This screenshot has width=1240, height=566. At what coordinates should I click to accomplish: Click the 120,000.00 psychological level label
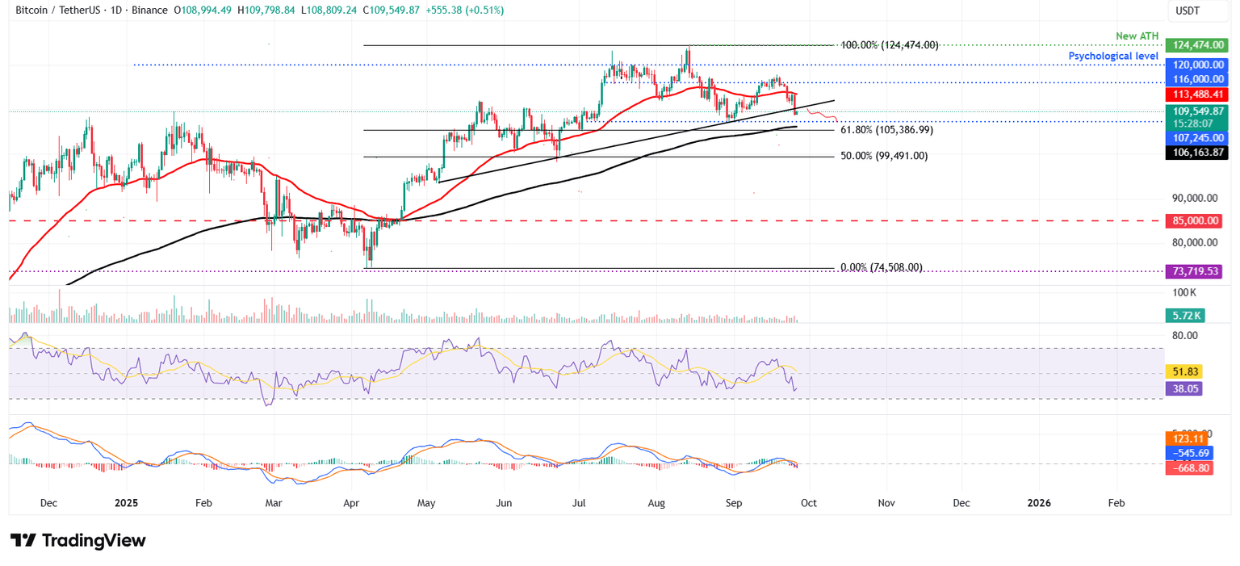(1196, 65)
